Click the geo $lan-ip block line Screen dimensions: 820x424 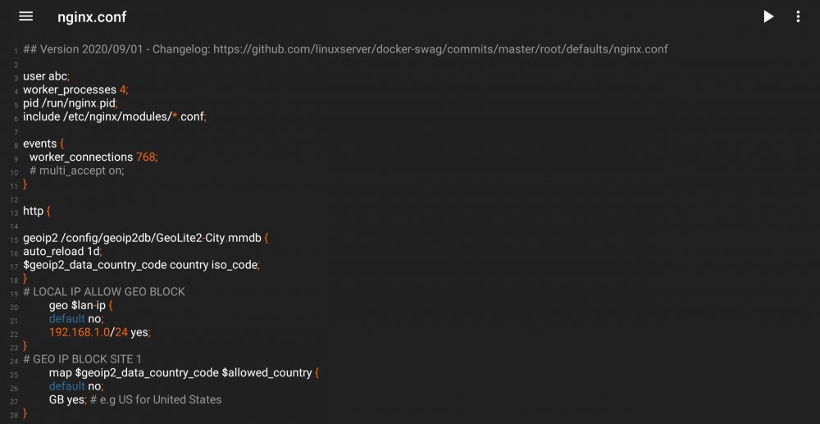(80, 305)
